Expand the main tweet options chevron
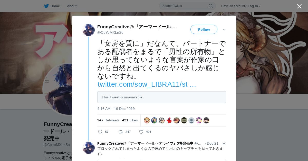The height and width of the screenshot is (161, 308). click(224, 30)
